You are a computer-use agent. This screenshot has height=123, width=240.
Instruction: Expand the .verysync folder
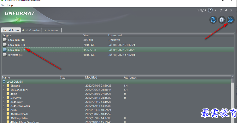[4, 98]
